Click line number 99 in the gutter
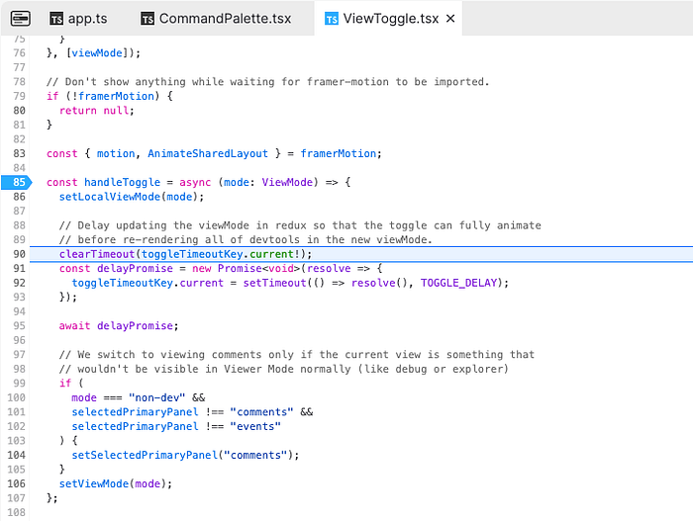 pyautogui.click(x=19, y=384)
